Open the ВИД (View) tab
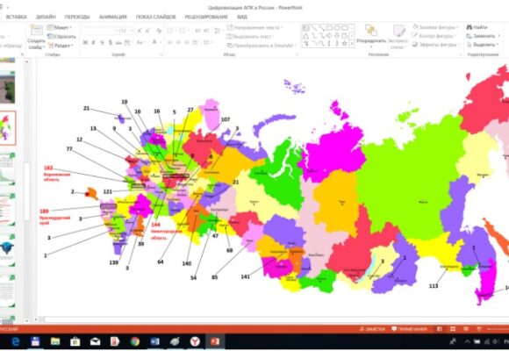Screen dimensions: 509x351 point(242,17)
